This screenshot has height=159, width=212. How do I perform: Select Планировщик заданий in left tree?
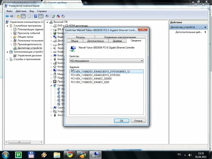pyautogui.click(x=30, y=29)
